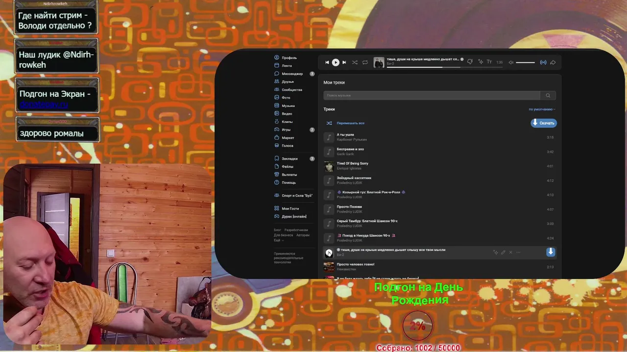Open the по умолчанию sort dropdown
627x352 pixels.
tap(542, 110)
